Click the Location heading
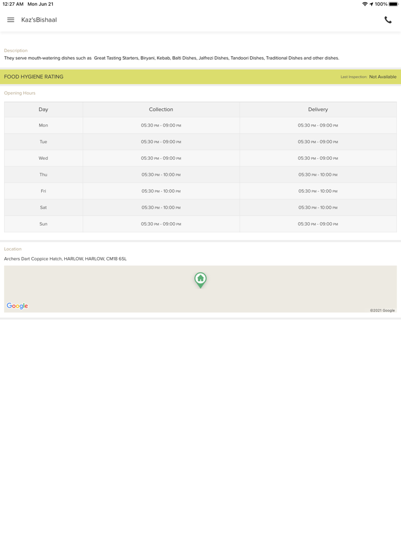The image size is (401, 535). click(x=13, y=249)
